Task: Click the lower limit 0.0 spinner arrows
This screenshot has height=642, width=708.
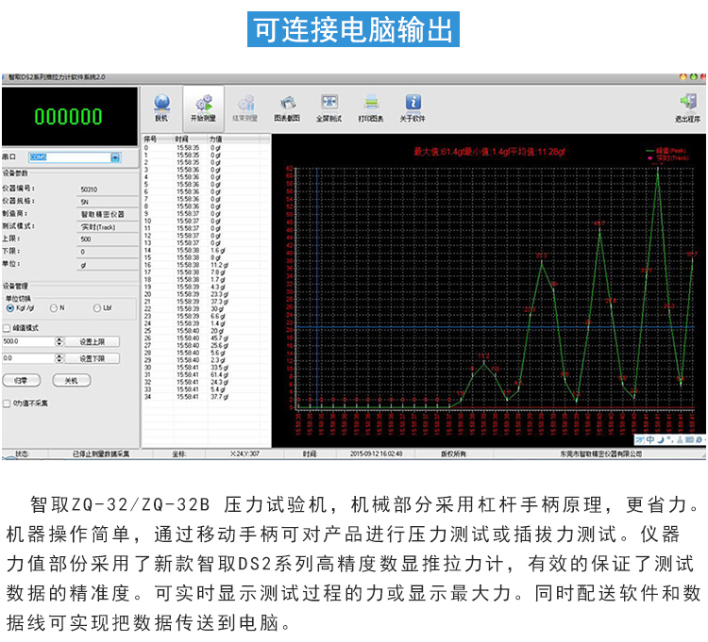Action: point(59,358)
